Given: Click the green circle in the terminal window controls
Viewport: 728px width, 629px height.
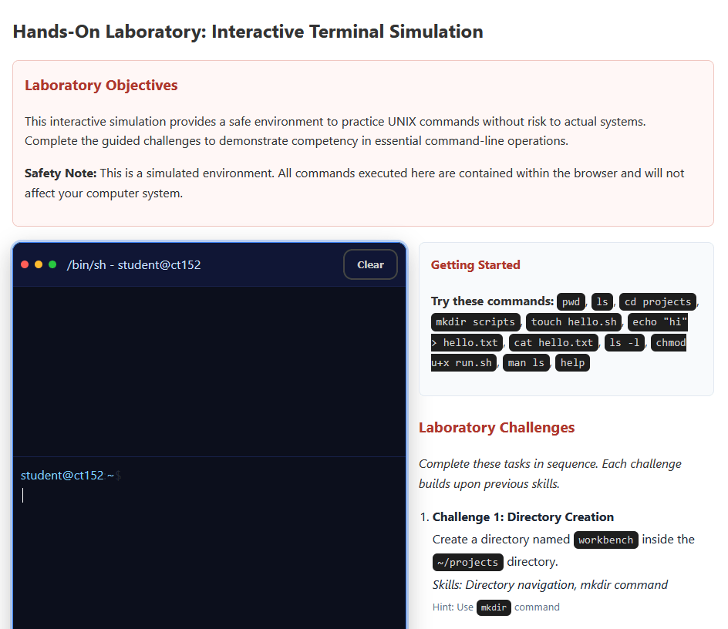Looking at the screenshot, I should click(52, 264).
